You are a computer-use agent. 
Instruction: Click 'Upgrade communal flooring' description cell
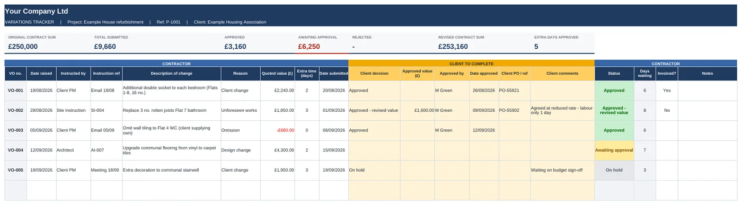coord(171,150)
